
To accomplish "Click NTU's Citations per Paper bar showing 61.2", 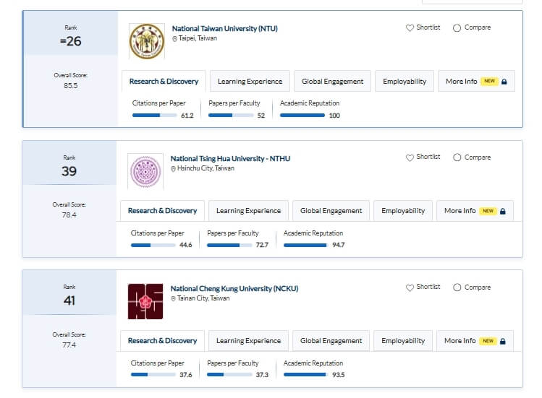I will (x=155, y=116).
